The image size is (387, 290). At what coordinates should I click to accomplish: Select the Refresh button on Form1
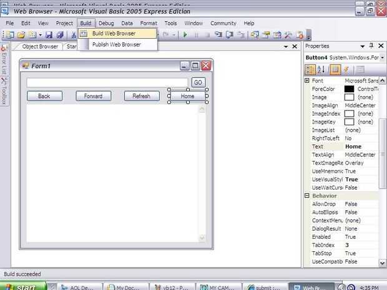point(142,96)
